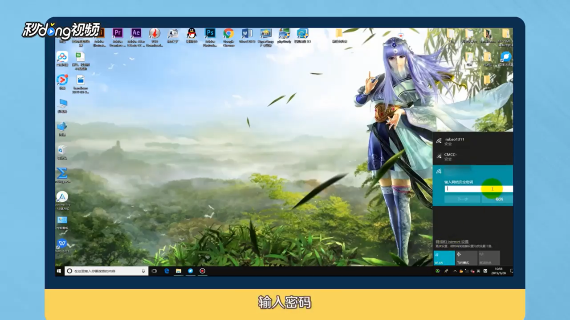Click the green tray icon near the clock

pyautogui.click(x=437, y=271)
